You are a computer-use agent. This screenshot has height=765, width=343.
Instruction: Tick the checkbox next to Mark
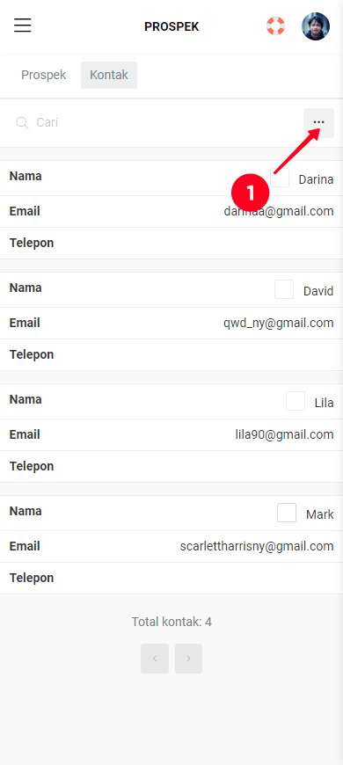(287, 513)
